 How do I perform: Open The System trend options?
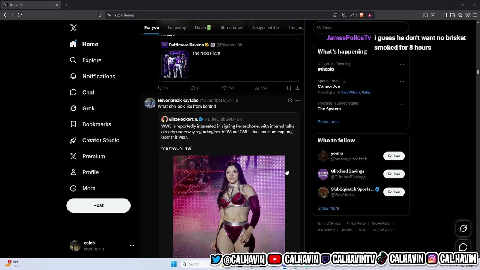402,104
